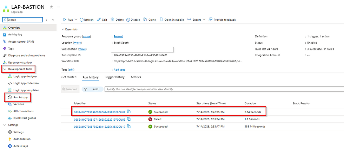Collapse the Settings section chevron
344x150 pixels.
(x=5, y=125)
